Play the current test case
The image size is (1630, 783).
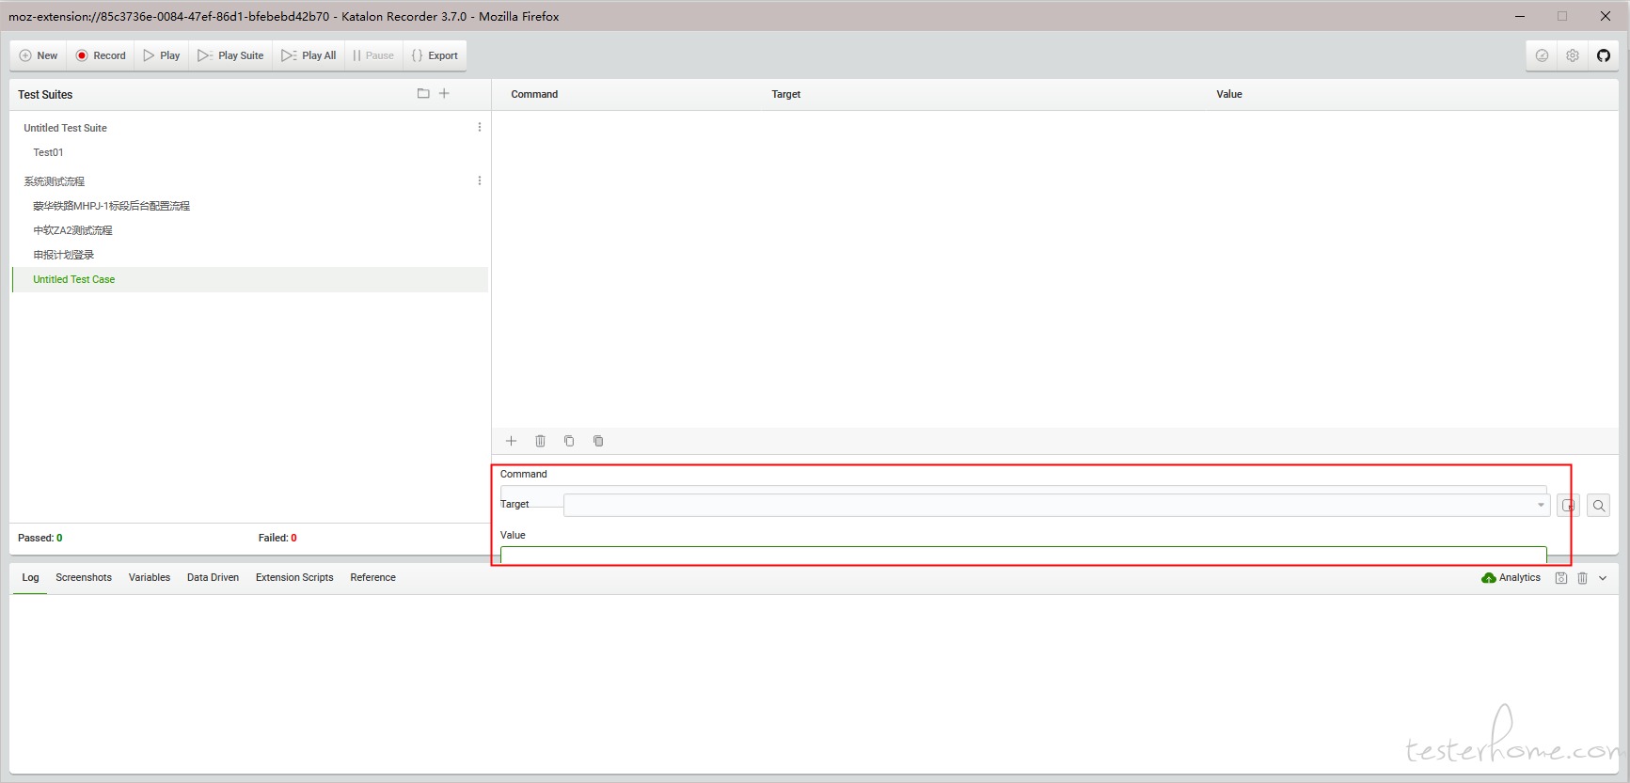pos(162,55)
